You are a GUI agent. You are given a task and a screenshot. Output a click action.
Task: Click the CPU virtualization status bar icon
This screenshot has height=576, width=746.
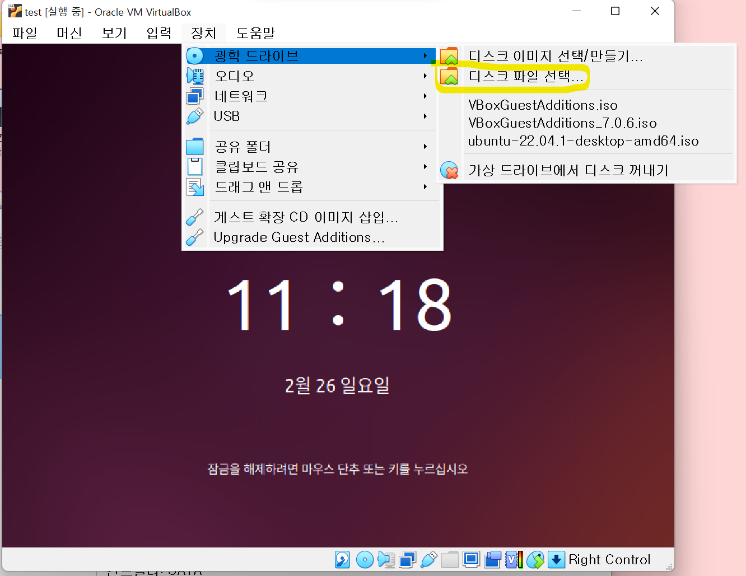[x=514, y=560]
